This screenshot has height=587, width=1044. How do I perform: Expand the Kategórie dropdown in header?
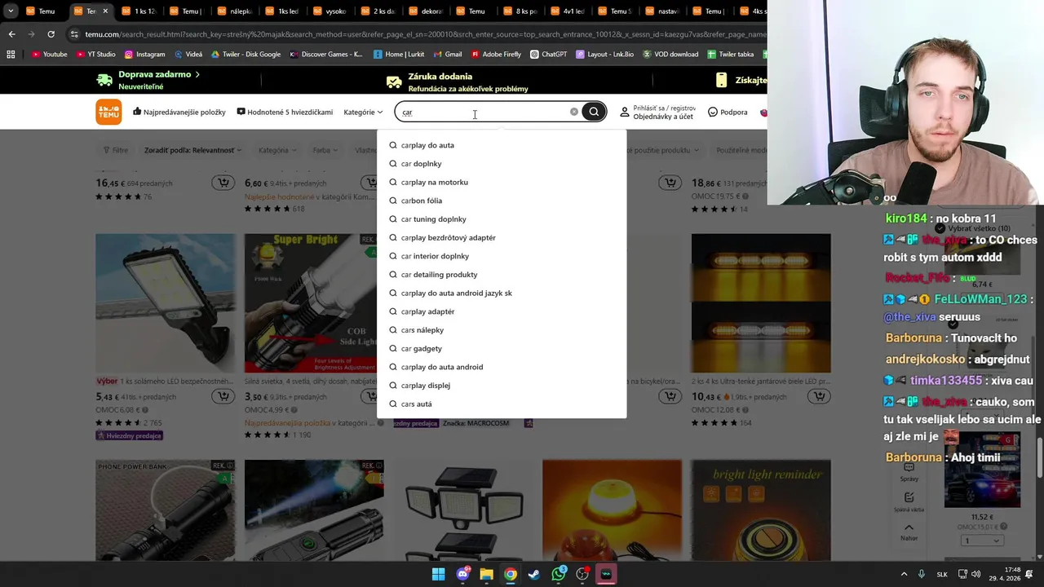tap(363, 112)
